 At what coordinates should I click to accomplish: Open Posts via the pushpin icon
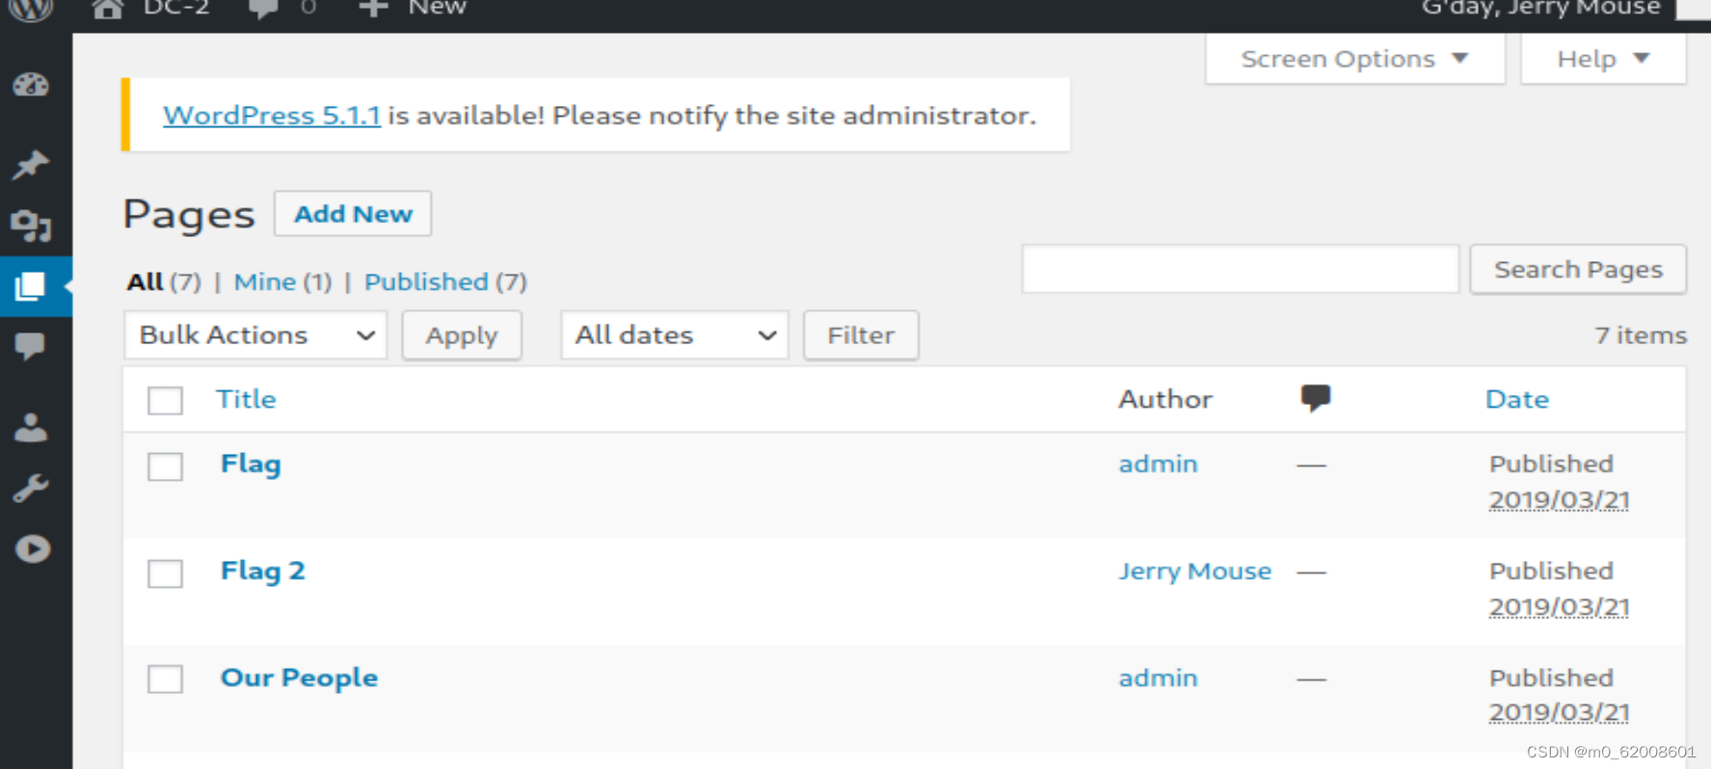point(31,165)
